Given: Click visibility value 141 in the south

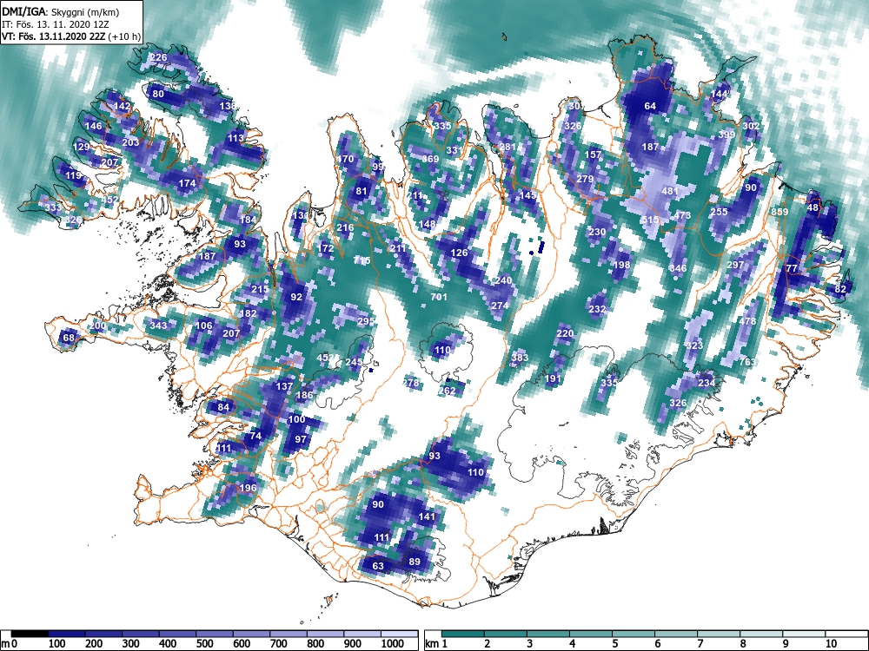Looking at the screenshot, I should click(x=427, y=516).
